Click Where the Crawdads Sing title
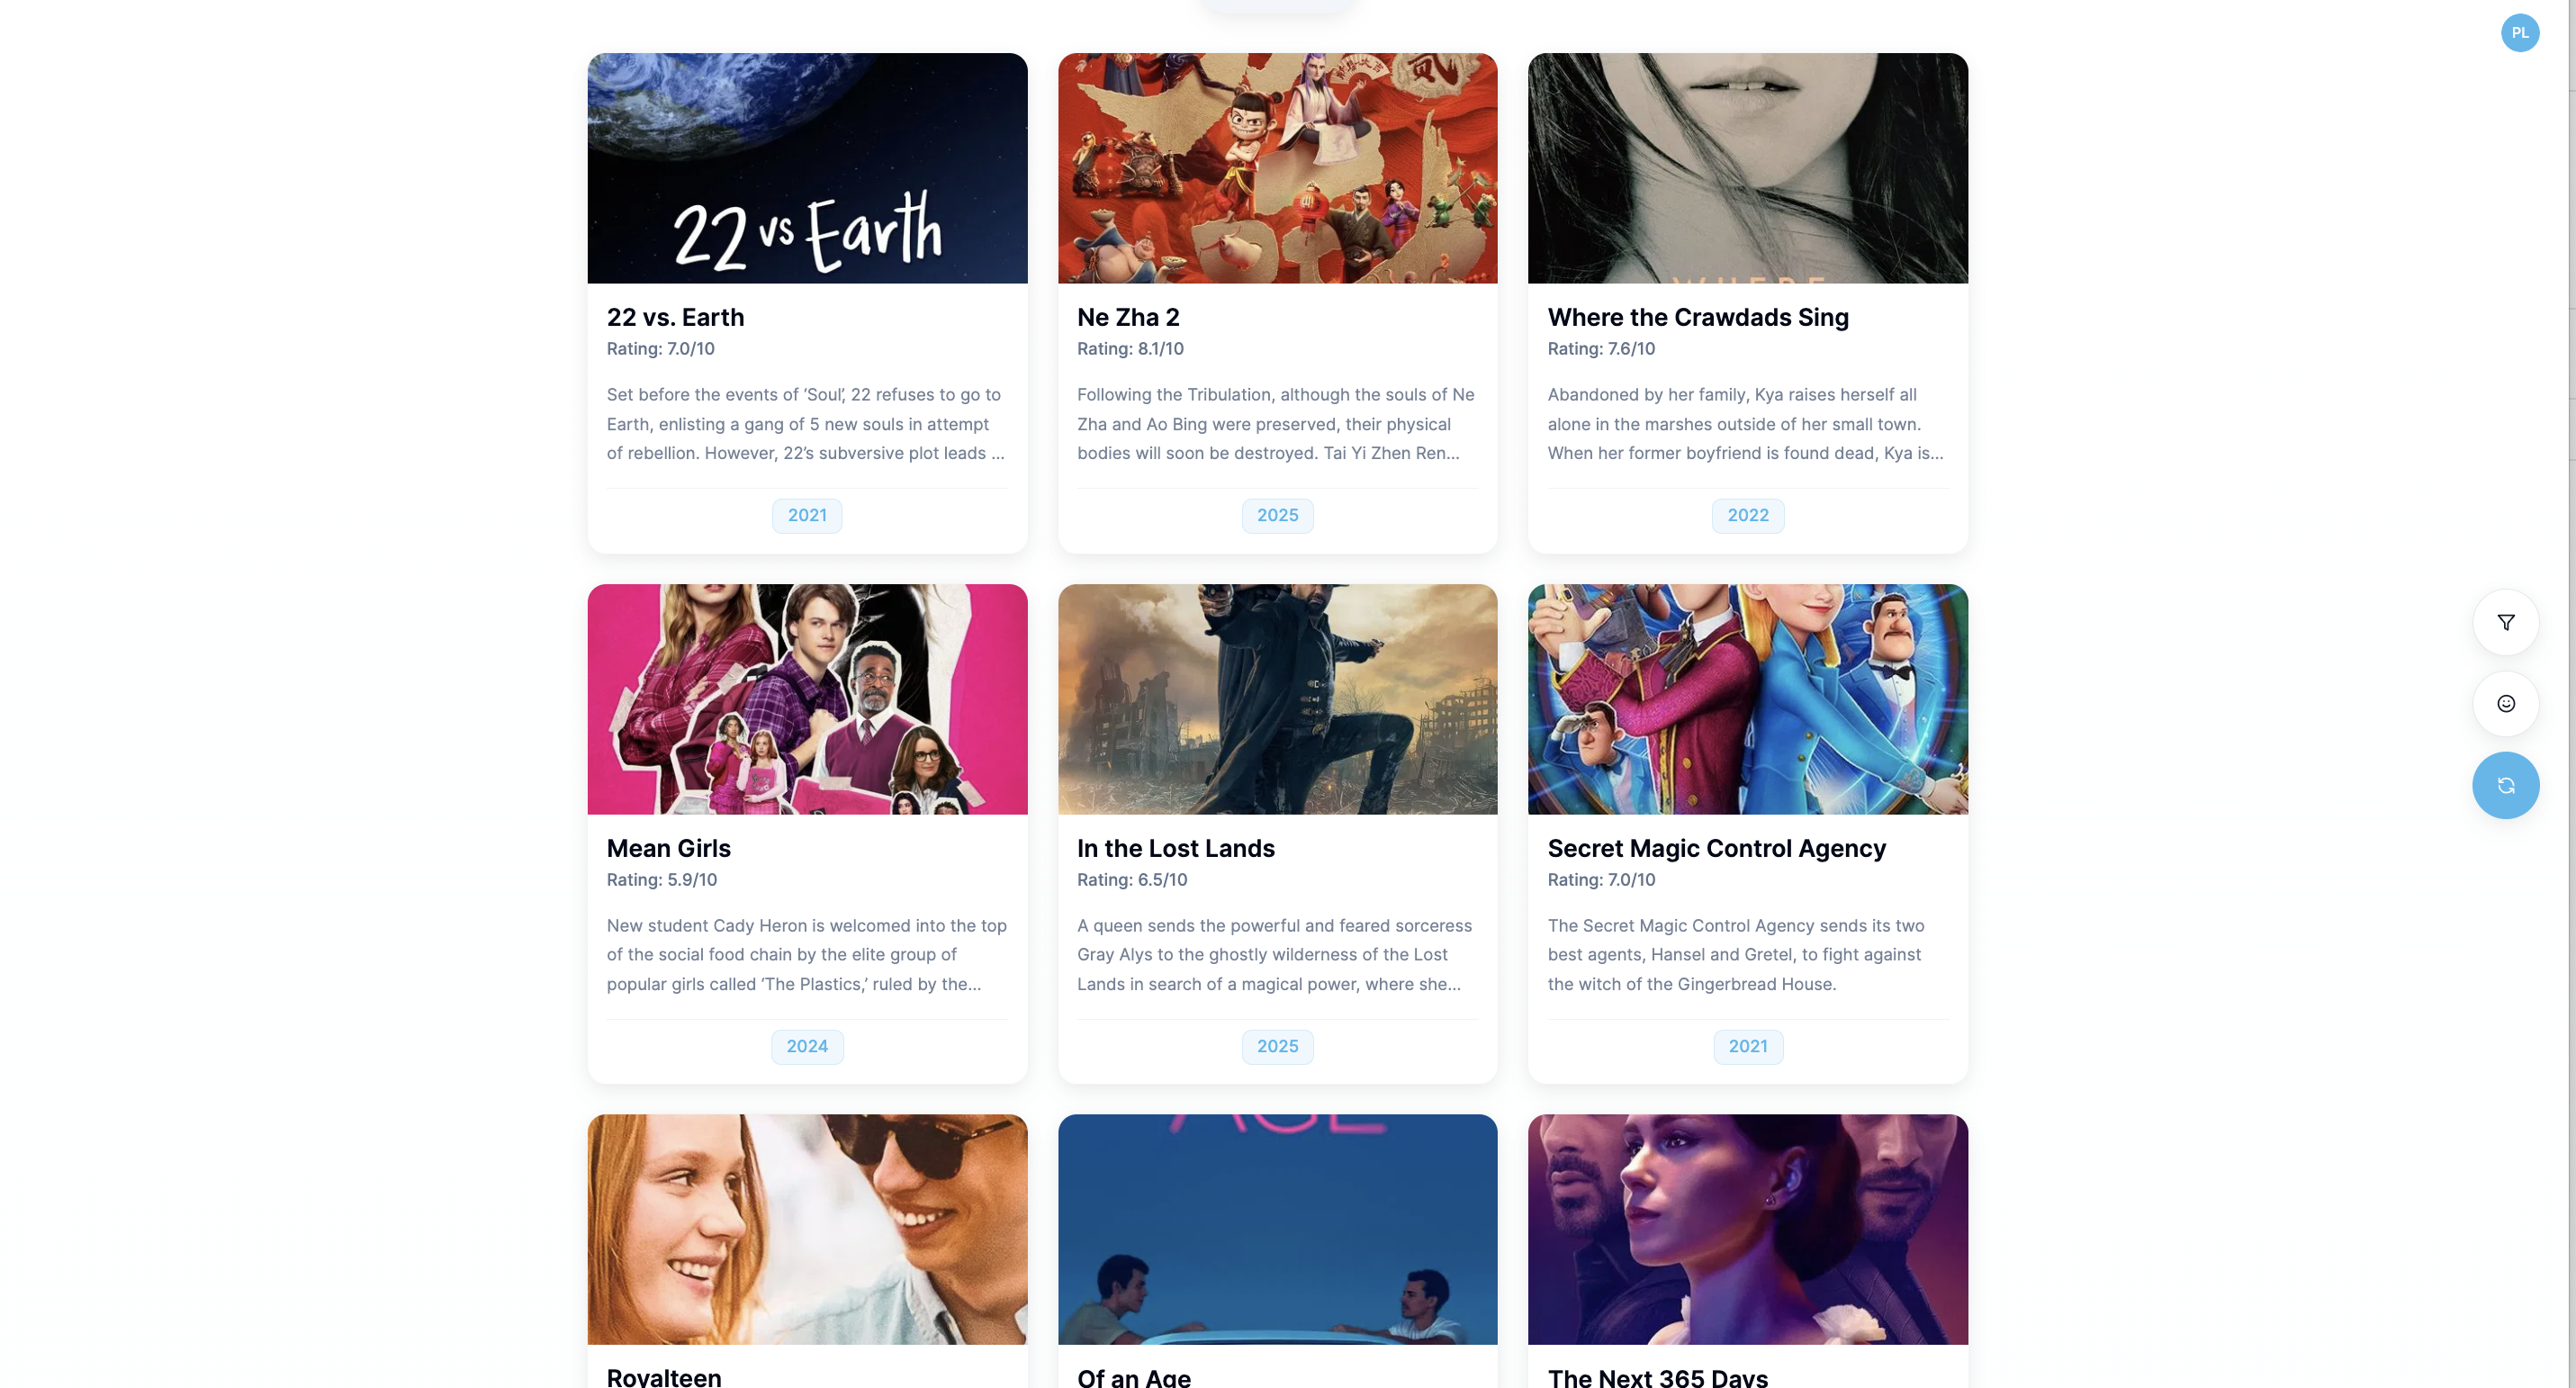Screen dimensions: 2576x1388 (1698, 317)
